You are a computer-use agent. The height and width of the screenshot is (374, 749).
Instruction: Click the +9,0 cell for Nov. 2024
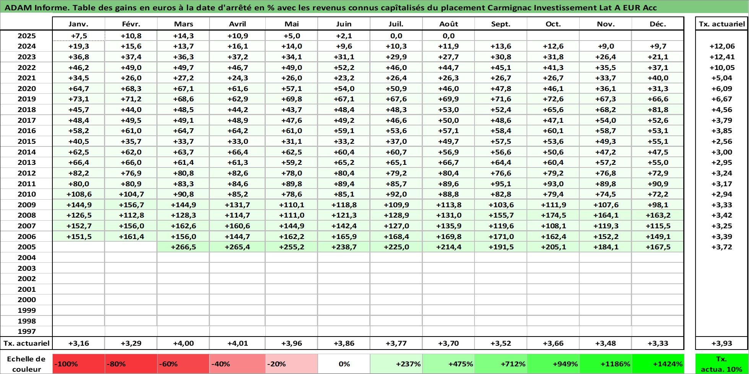coord(606,46)
